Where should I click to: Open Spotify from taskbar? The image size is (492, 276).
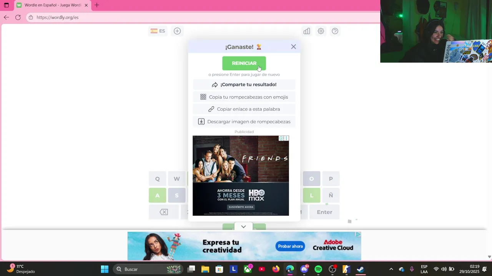pos(318,269)
